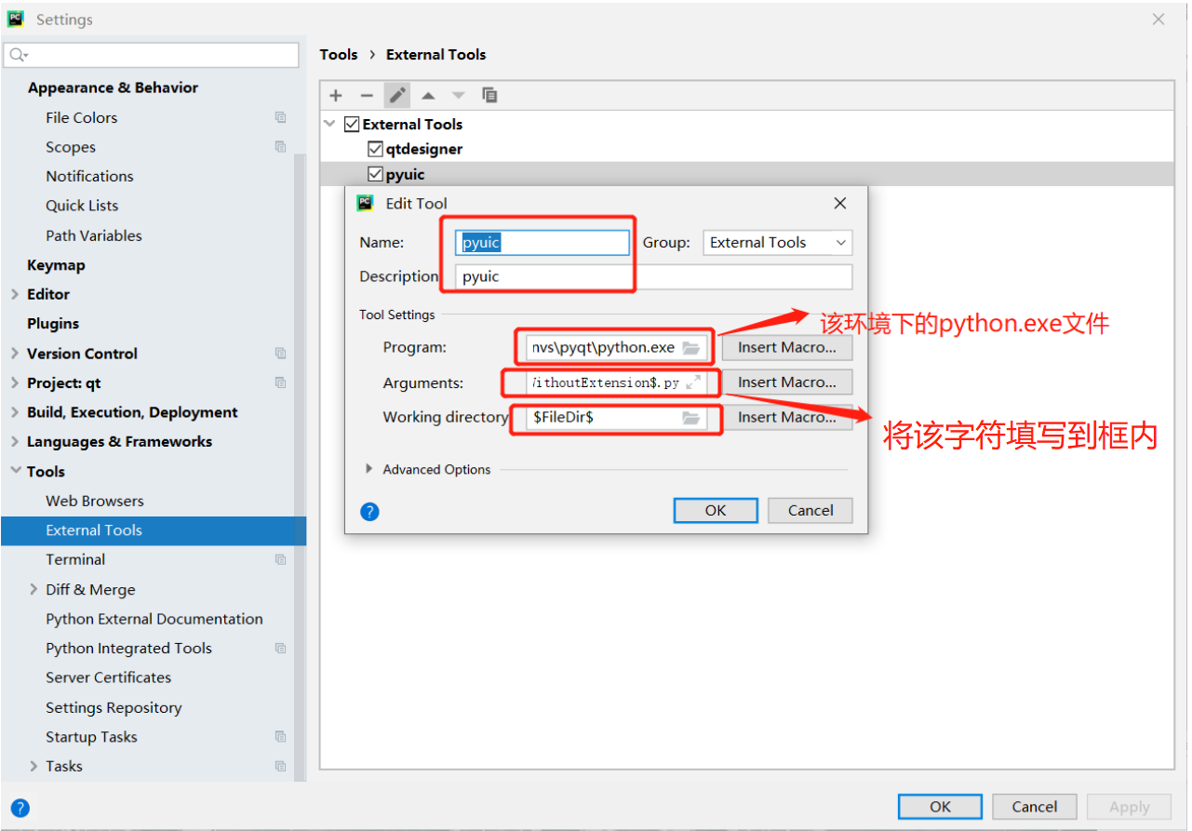Toggle the qtdesigner checkbox

click(x=375, y=148)
